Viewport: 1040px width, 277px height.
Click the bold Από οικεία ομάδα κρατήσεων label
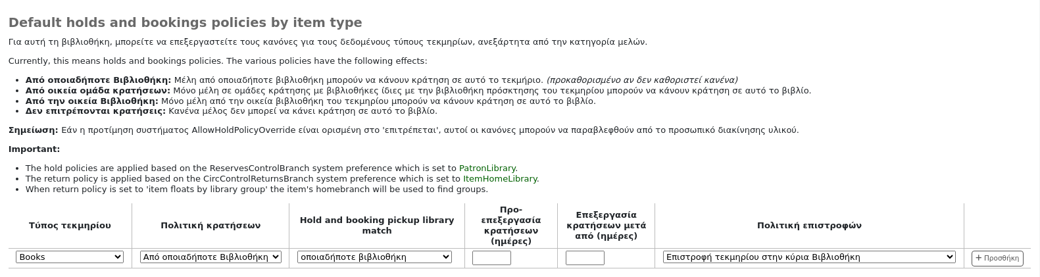coord(97,91)
